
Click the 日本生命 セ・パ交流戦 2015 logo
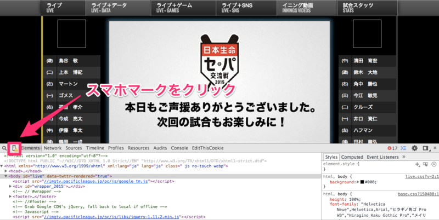(219, 61)
